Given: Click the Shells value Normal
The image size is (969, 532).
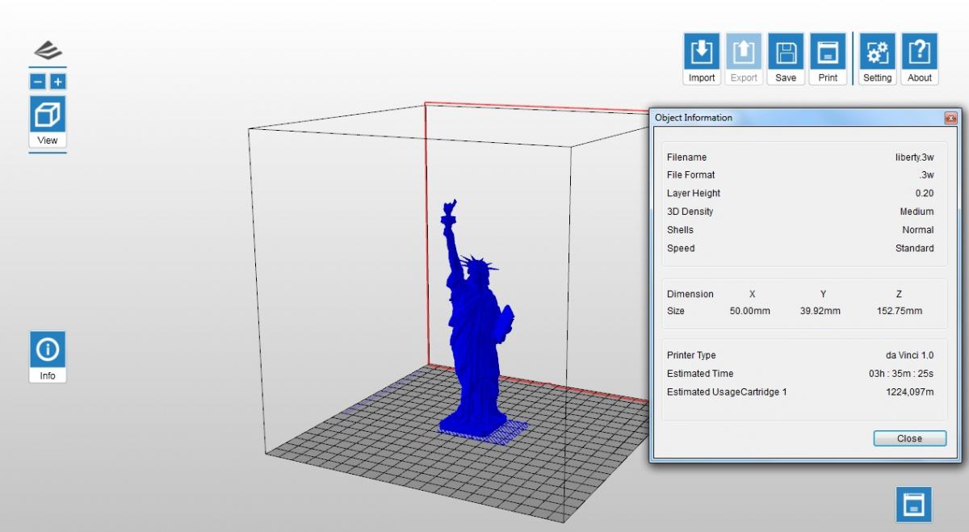Looking at the screenshot, I should [x=918, y=230].
